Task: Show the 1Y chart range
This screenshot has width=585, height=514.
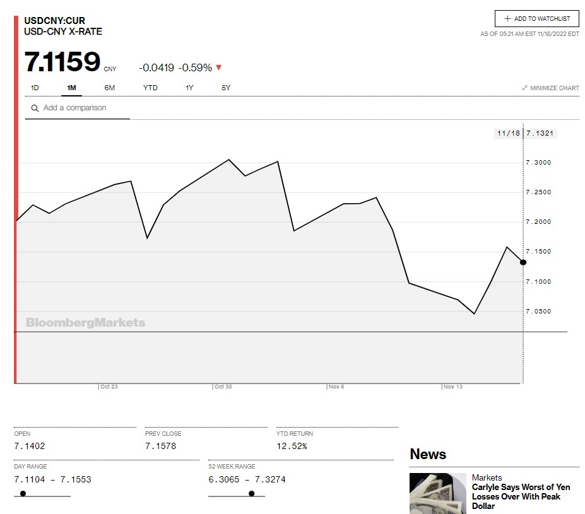Action: click(189, 88)
